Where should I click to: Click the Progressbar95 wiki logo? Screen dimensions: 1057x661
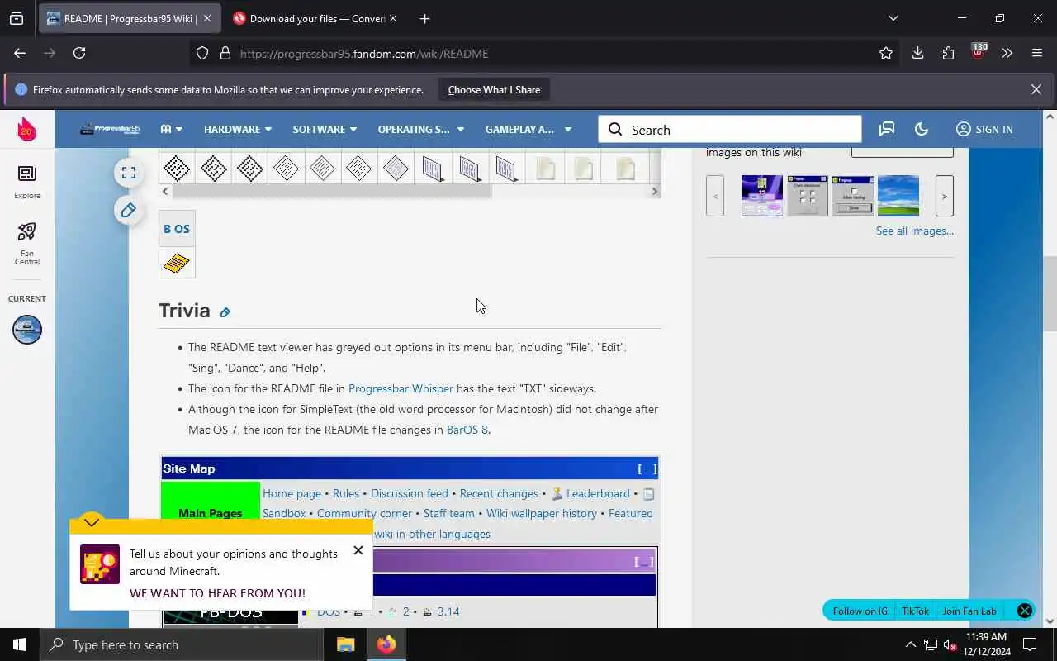tap(110, 129)
